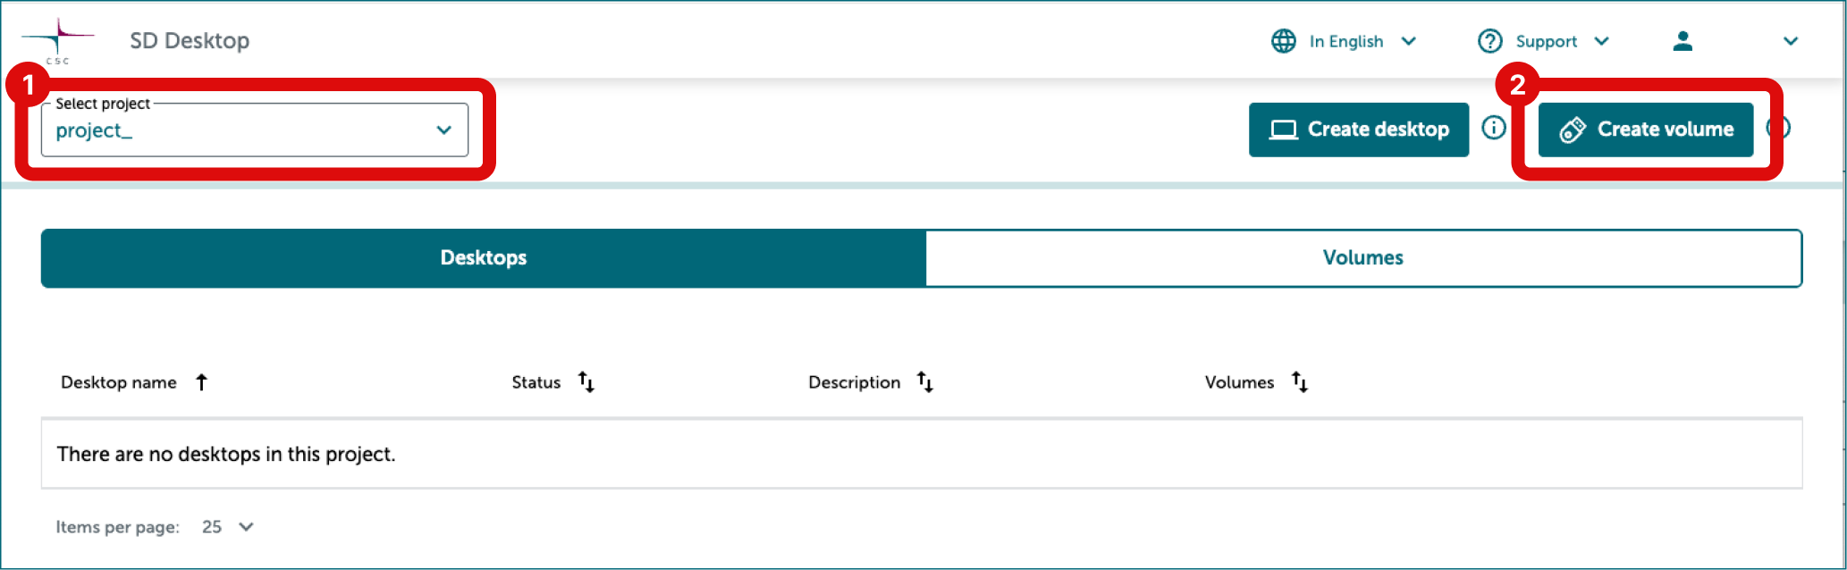
Task: Change Items per page value 25
Action: pyautogui.click(x=227, y=527)
